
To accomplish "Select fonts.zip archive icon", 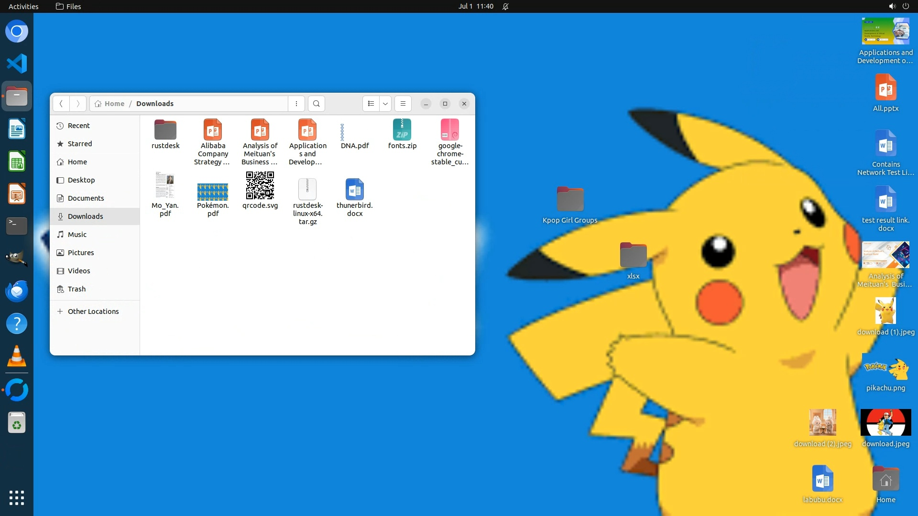I will (402, 130).
